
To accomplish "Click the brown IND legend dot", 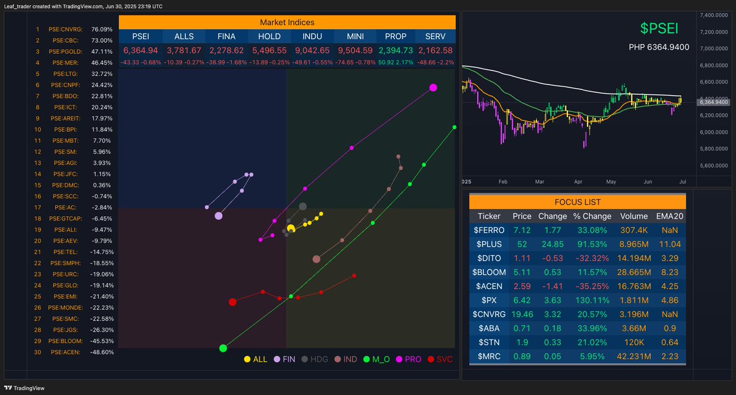I will click(x=337, y=359).
